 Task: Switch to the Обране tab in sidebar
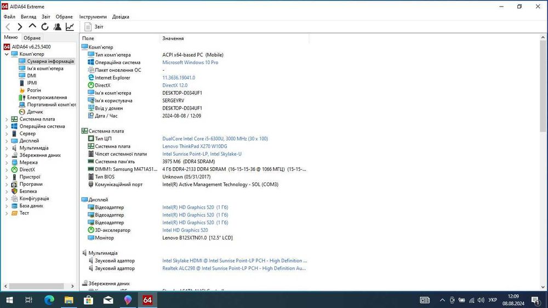click(x=32, y=38)
